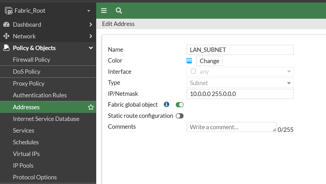Click the IP/Netmask input field
The height and width of the screenshot is (184, 326).
pyautogui.click(x=240, y=94)
